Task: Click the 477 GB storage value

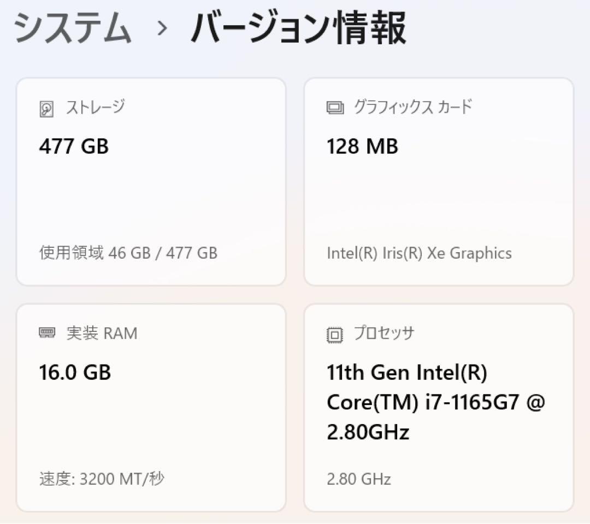Action: tap(74, 146)
